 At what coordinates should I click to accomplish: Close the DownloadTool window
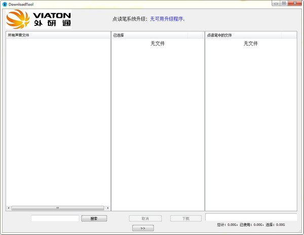295,4
